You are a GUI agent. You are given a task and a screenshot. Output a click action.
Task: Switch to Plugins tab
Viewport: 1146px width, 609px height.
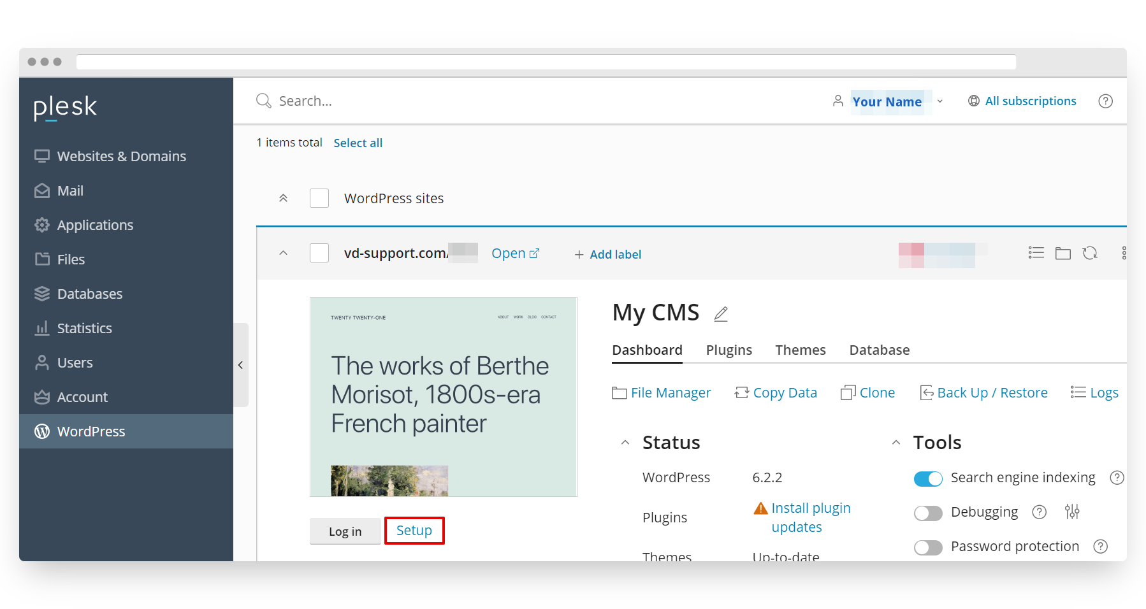729,350
